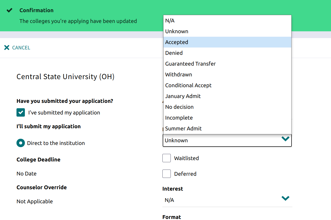The width and height of the screenshot is (331, 220).
Task: Collapse the result dropdown showing Unknown
Action: click(227, 140)
